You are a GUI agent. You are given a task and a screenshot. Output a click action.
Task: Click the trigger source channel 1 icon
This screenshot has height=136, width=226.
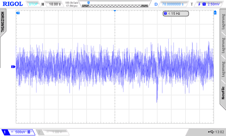(x=204, y=4)
